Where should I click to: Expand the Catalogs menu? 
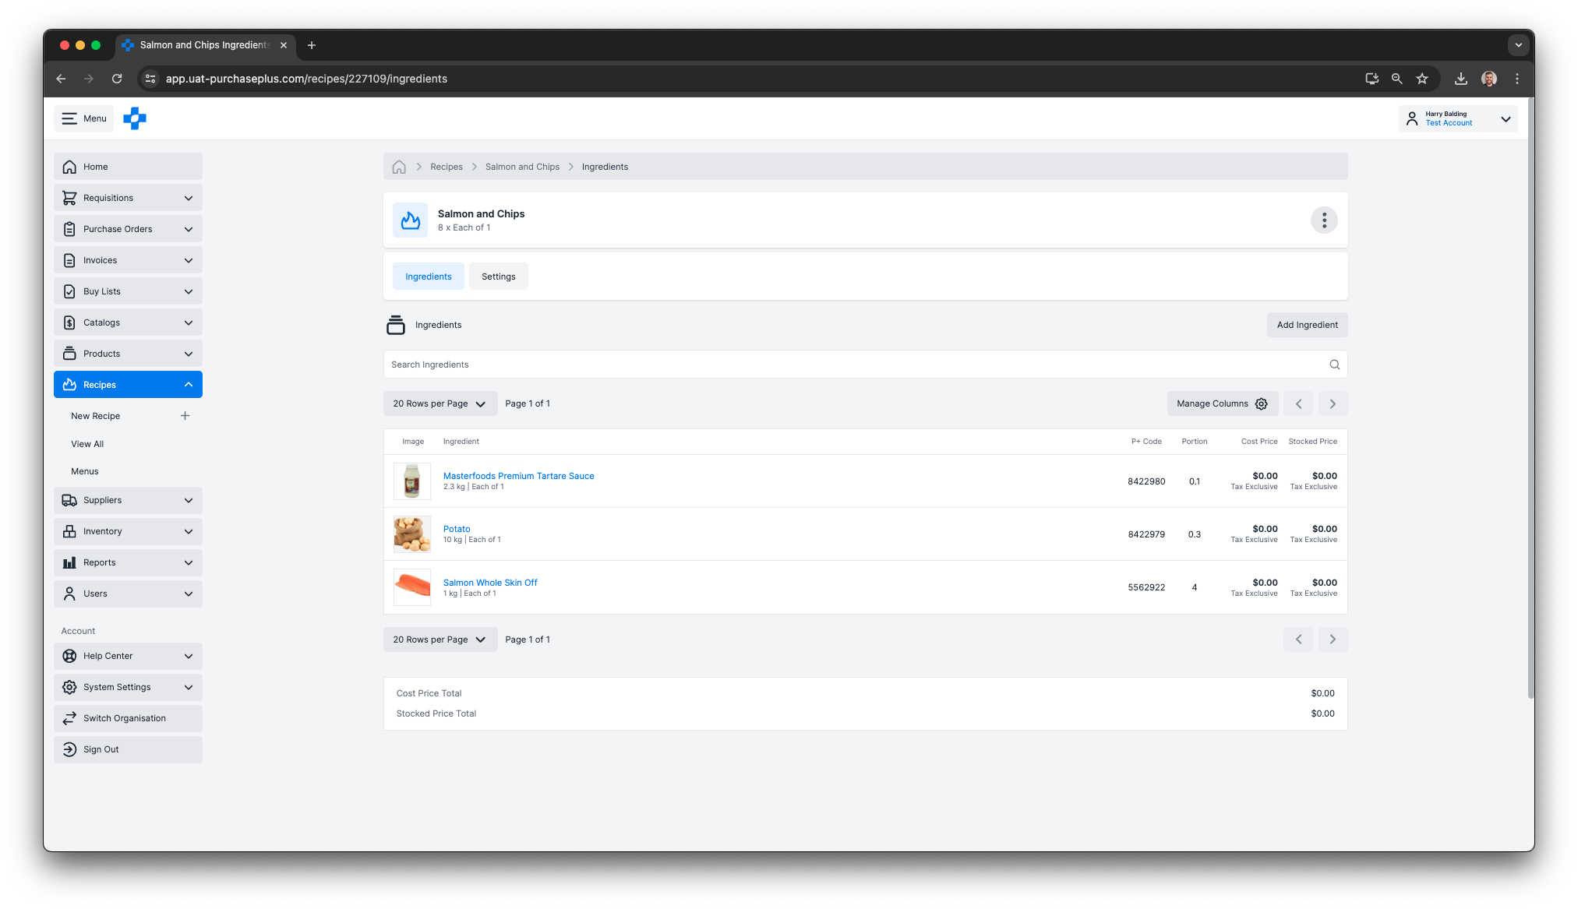point(128,322)
